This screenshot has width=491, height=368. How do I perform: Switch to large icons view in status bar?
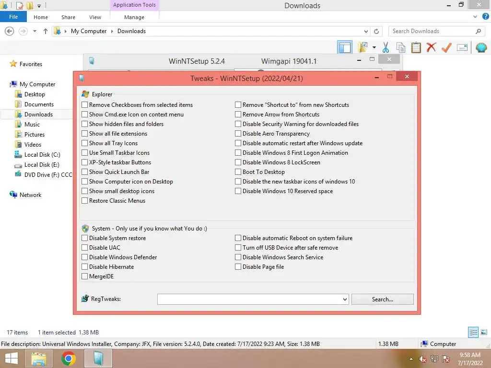point(484,332)
